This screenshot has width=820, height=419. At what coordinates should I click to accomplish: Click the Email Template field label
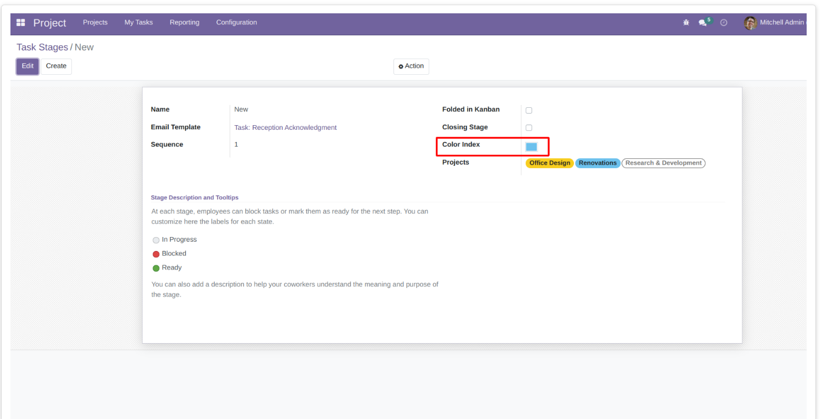[x=176, y=127]
